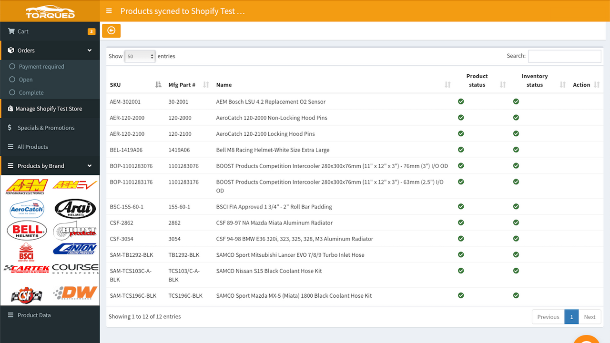610x343 pixels.
Task: Open All Products
Action: coord(50,147)
